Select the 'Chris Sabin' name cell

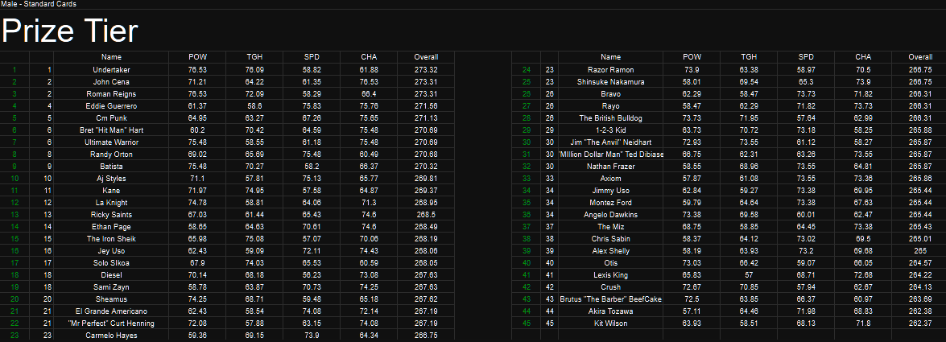tap(610, 239)
